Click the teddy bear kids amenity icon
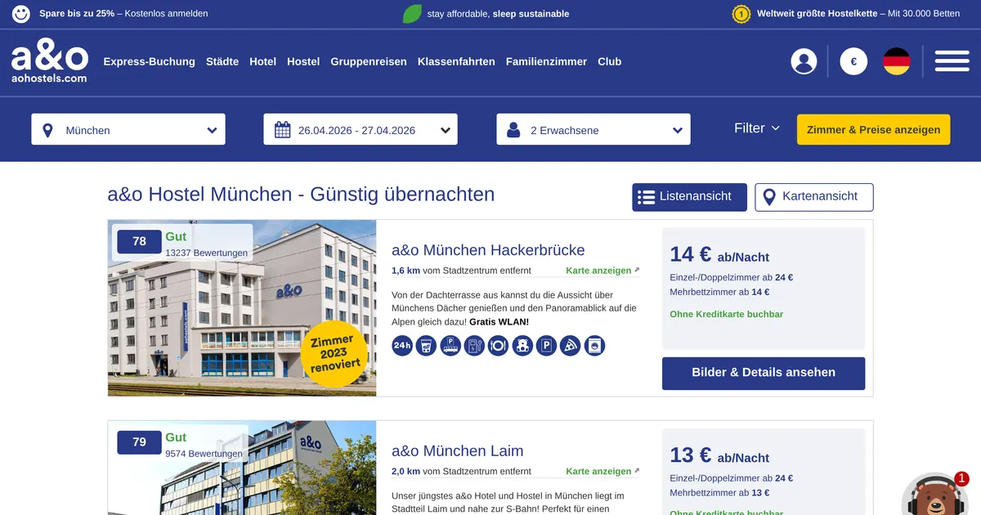 click(522, 346)
